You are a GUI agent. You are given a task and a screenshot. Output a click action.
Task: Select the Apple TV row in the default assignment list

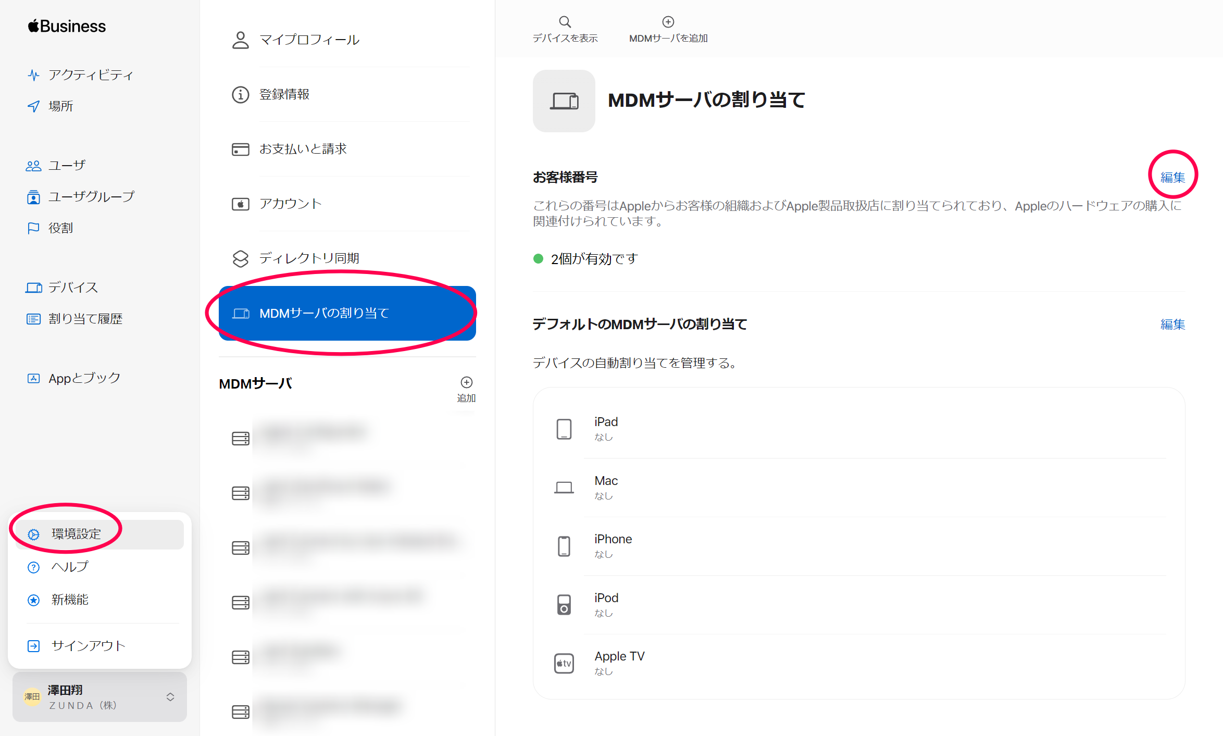pos(859,664)
